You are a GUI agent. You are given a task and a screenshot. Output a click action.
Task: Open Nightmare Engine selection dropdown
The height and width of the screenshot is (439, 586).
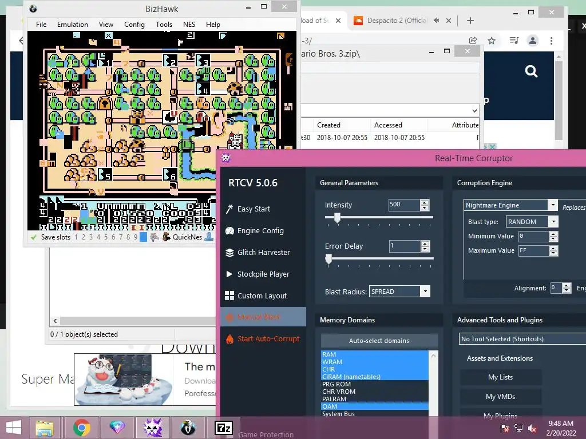[553, 205]
